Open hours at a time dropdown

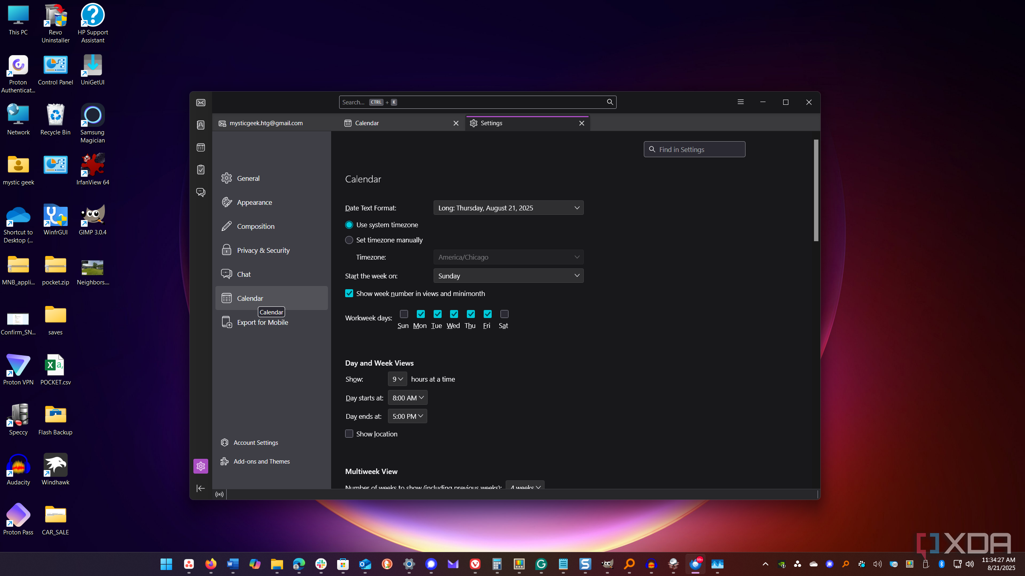coord(397,379)
